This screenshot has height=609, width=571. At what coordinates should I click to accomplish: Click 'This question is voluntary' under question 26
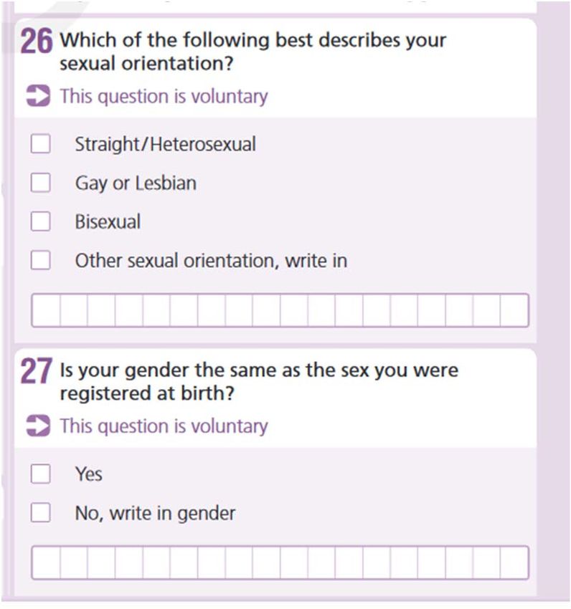pyautogui.click(x=164, y=96)
